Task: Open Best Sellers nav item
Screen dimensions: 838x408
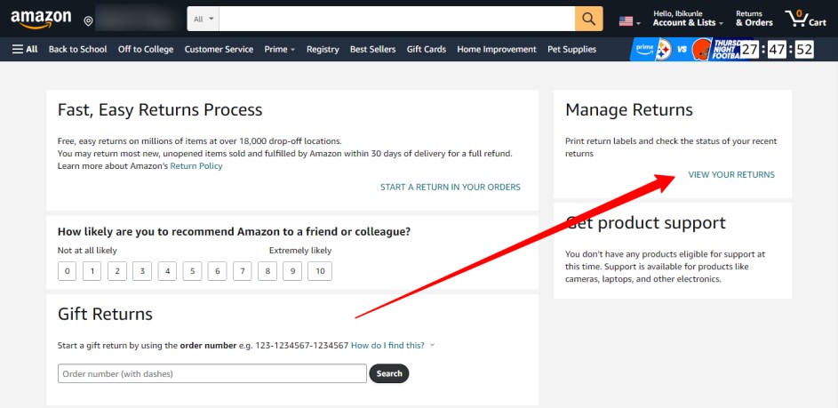Action: (x=373, y=49)
